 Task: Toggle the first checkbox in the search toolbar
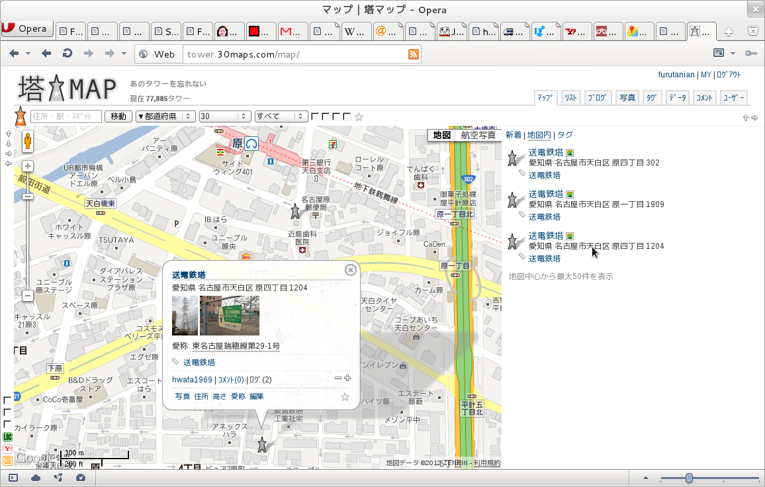click(315, 117)
